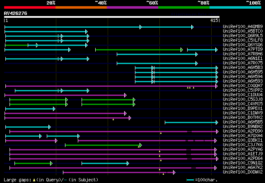
Task: Select the UniRef100_A7QXA4 label
Action: tap(243, 136)
